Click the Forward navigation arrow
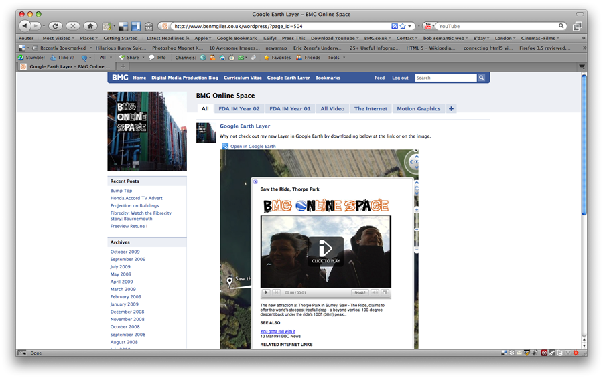The height and width of the screenshot is (378, 603). click(x=36, y=26)
